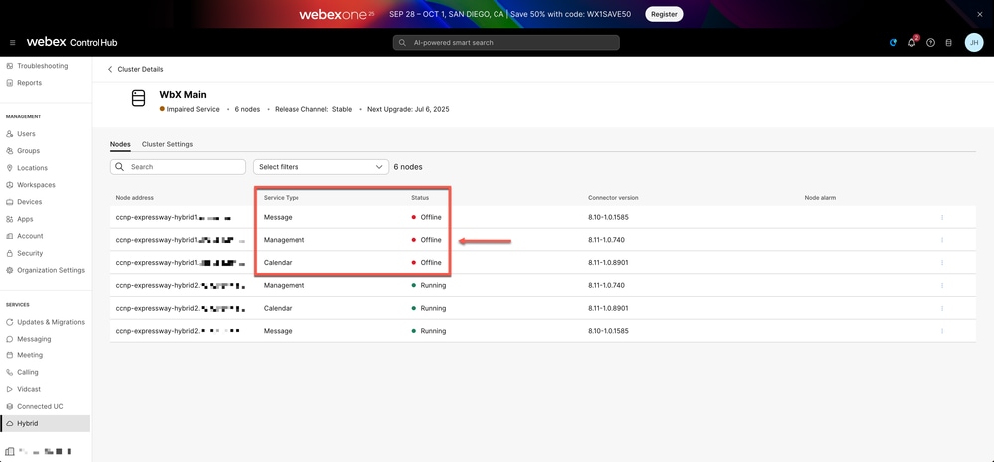Click Running status of hybrid2 Calendar node
Screen dimensions: 994x462
tap(429, 308)
